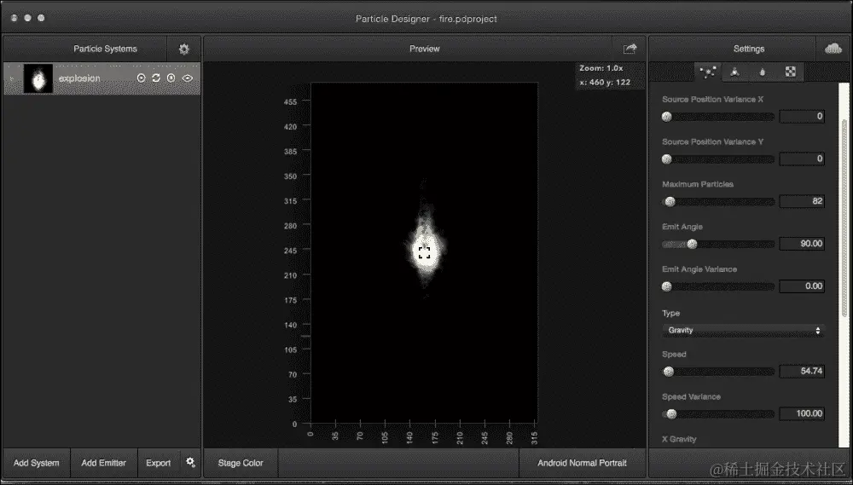The width and height of the screenshot is (853, 485).
Task: Click the X Gravity label
Action: pyautogui.click(x=679, y=439)
